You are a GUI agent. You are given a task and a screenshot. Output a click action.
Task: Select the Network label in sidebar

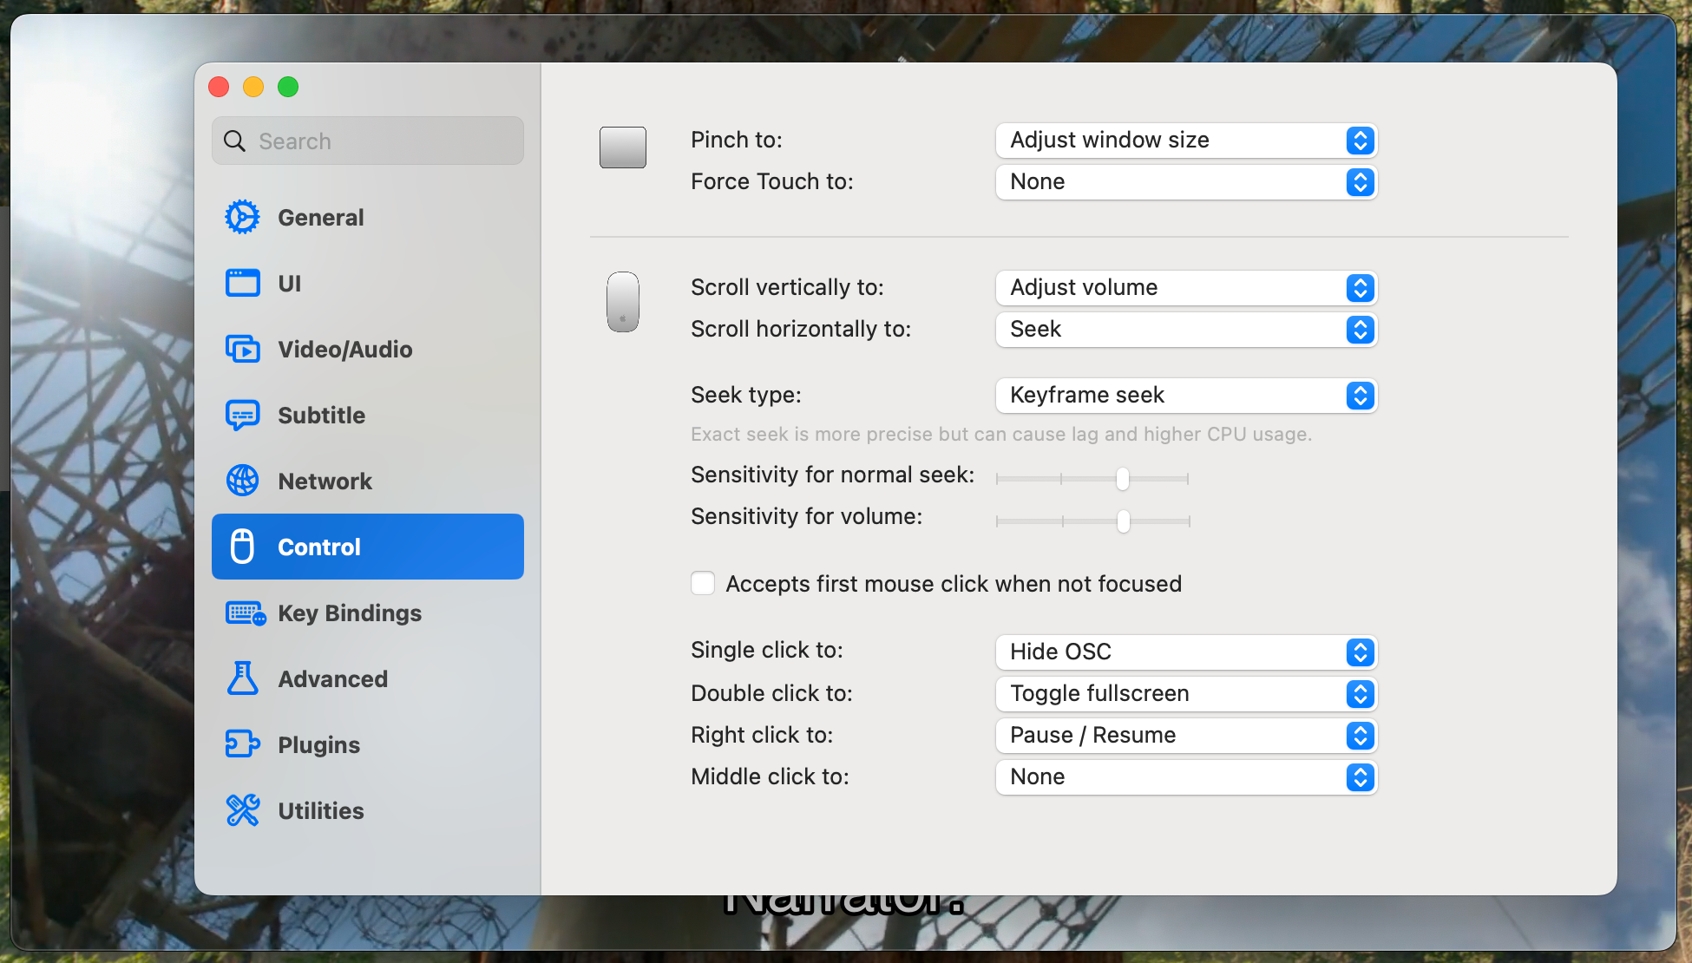pos(325,481)
